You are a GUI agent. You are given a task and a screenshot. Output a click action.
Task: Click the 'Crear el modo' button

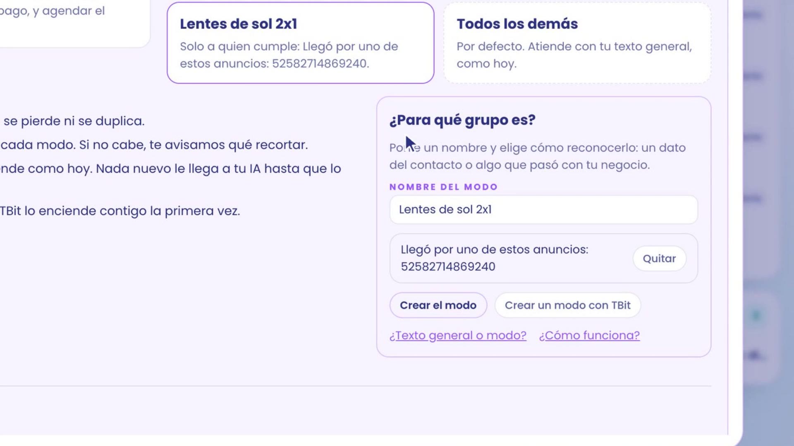[x=438, y=305]
